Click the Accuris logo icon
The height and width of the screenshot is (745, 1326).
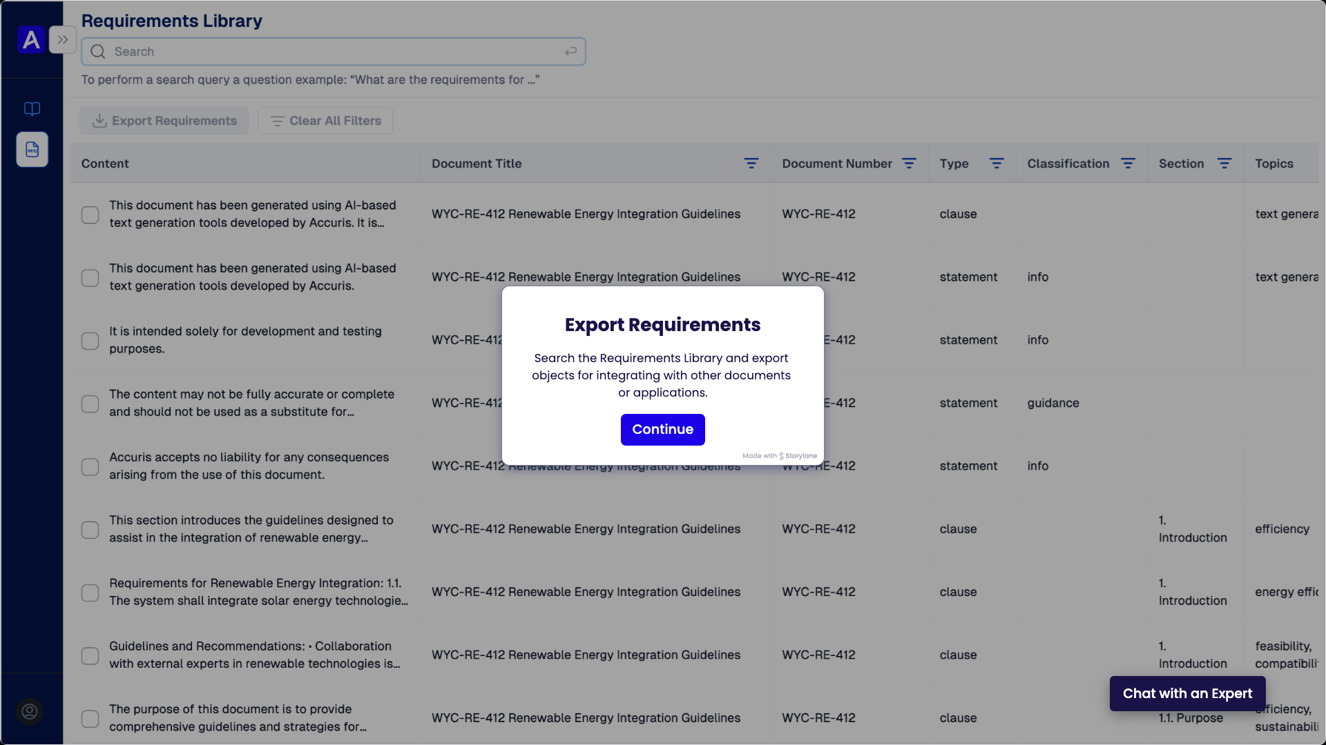(x=31, y=40)
